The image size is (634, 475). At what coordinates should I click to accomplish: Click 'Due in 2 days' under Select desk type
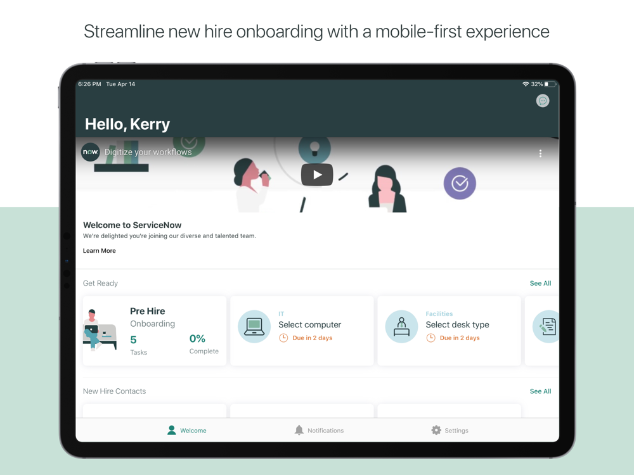coord(459,338)
